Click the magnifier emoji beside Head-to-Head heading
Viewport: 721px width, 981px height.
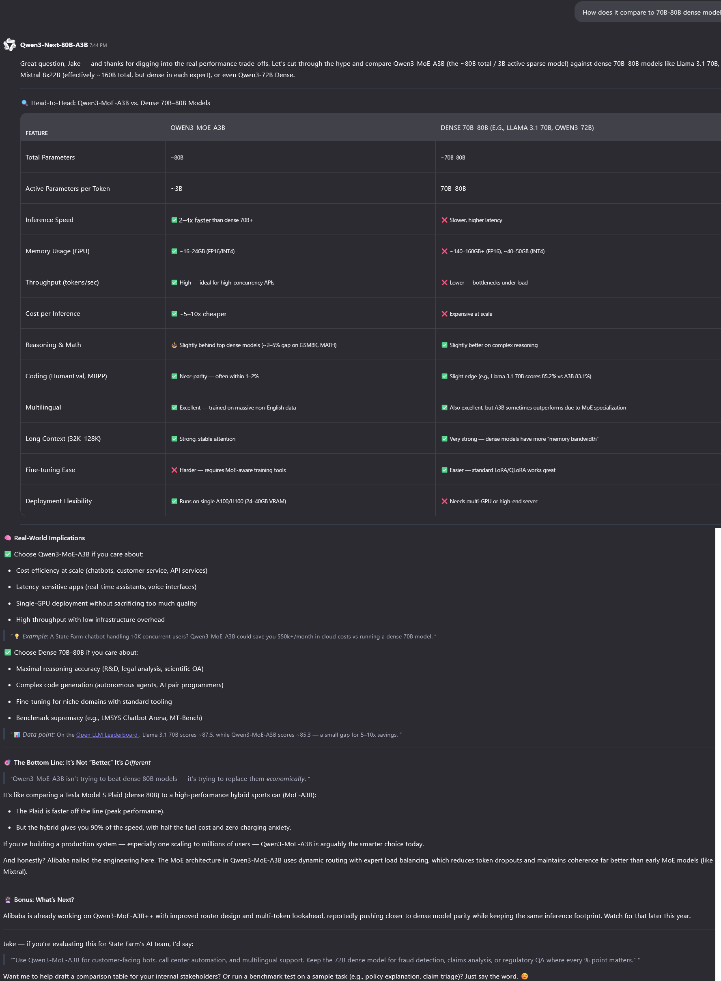click(x=24, y=103)
